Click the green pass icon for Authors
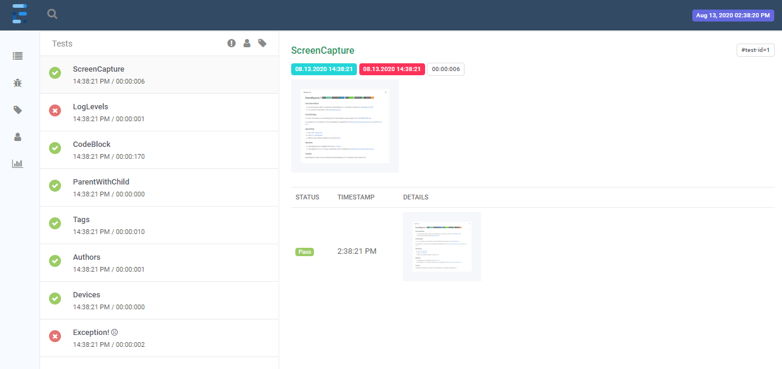Screen dimensions: 782x369 point(55,261)
